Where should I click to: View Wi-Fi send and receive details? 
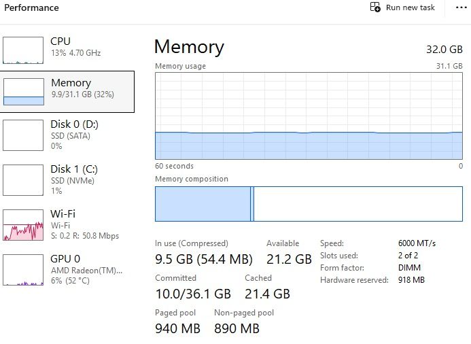click(x=67, y=225)
